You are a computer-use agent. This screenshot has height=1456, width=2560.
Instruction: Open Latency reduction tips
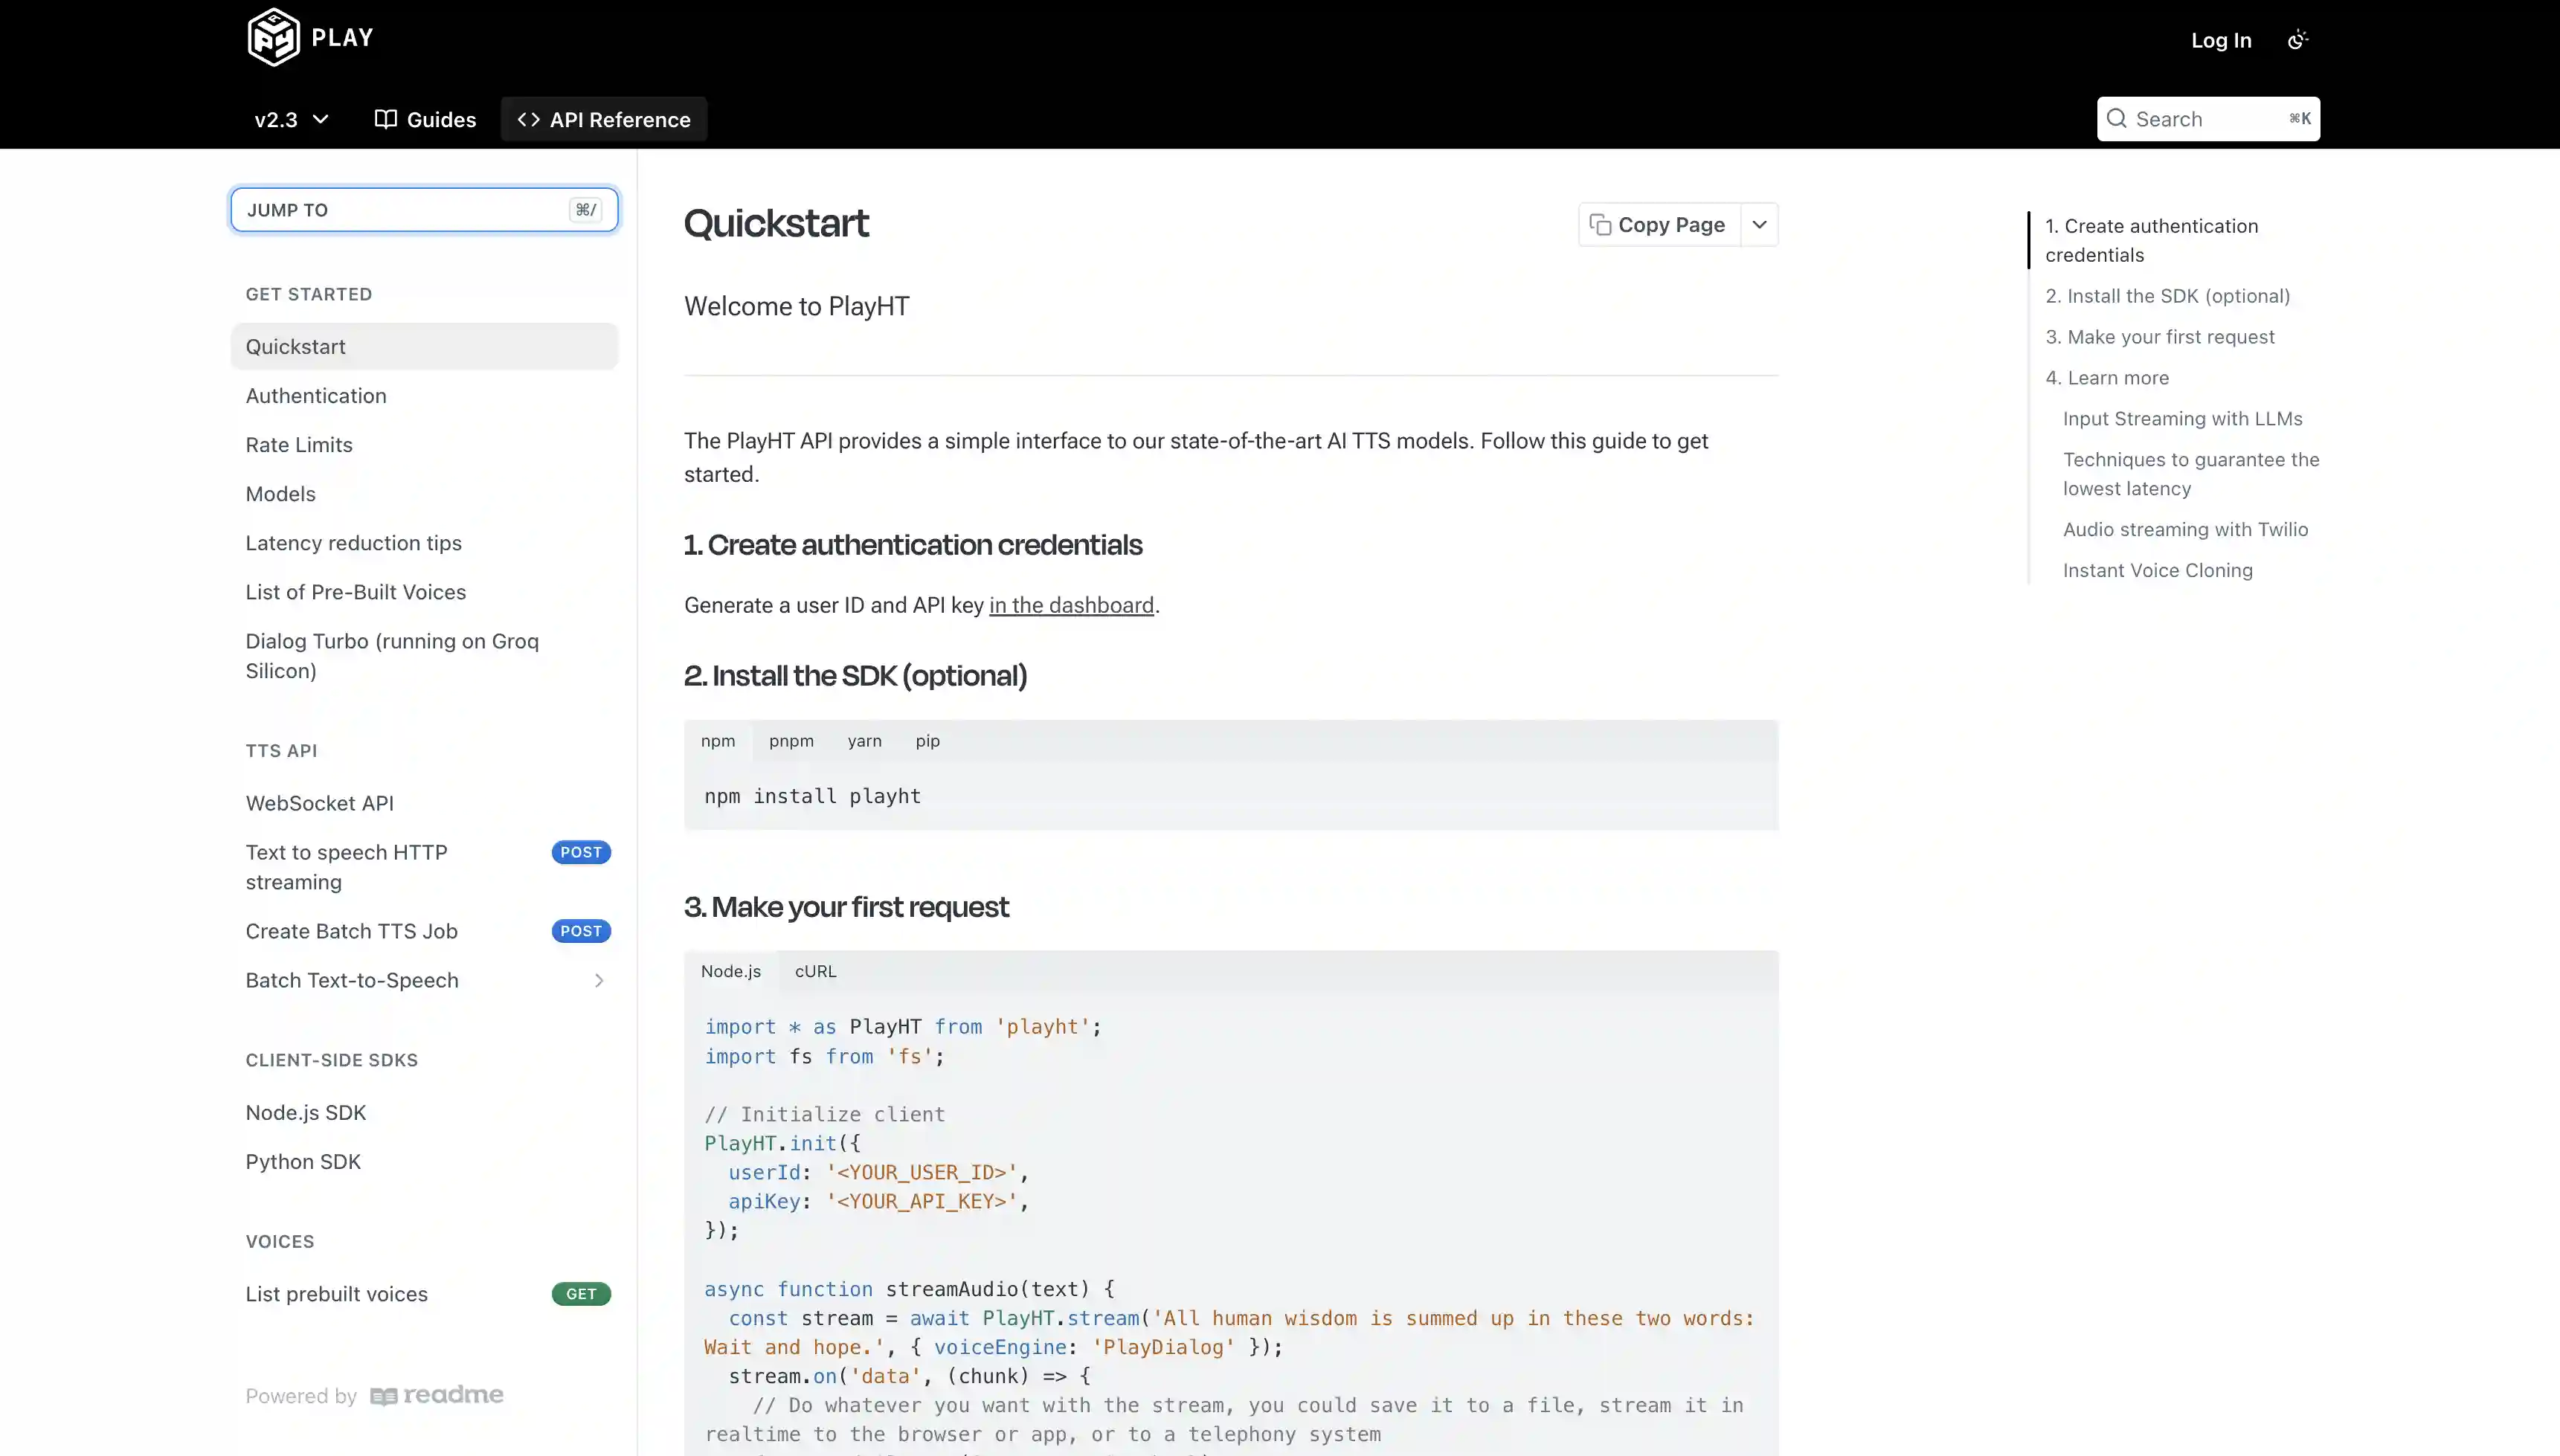pos(424,542)
